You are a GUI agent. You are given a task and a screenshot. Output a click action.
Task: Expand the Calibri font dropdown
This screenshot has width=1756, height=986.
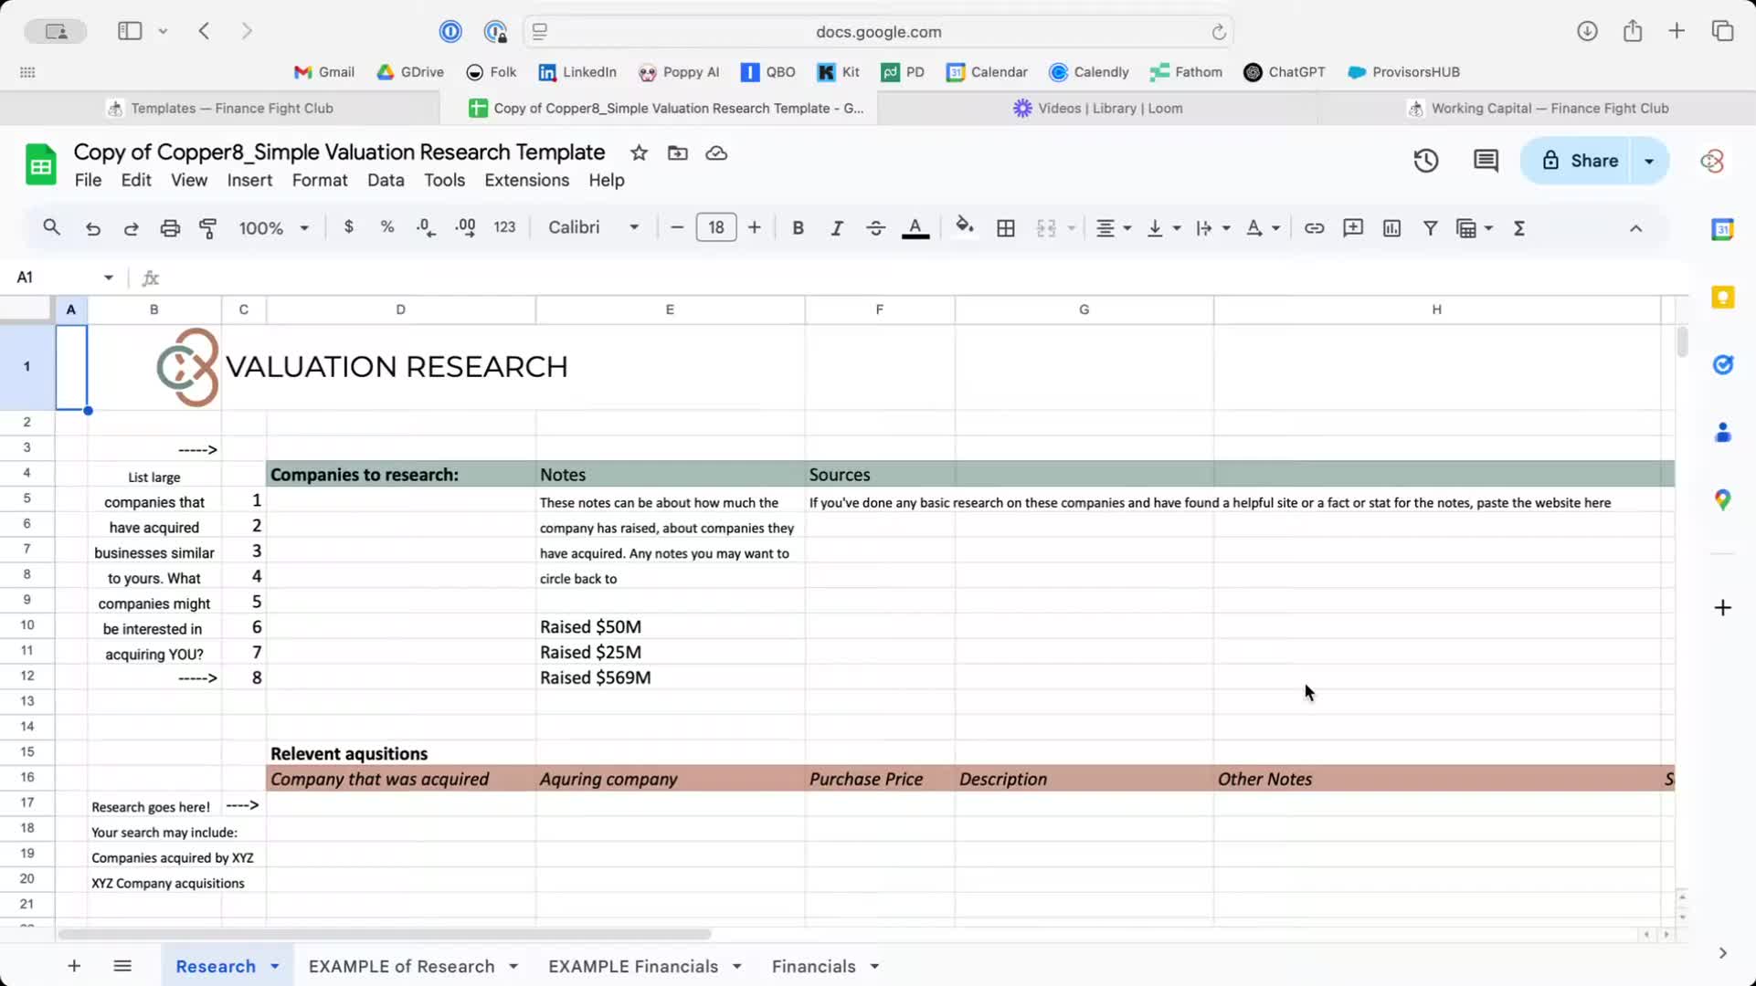pos(593,228)
